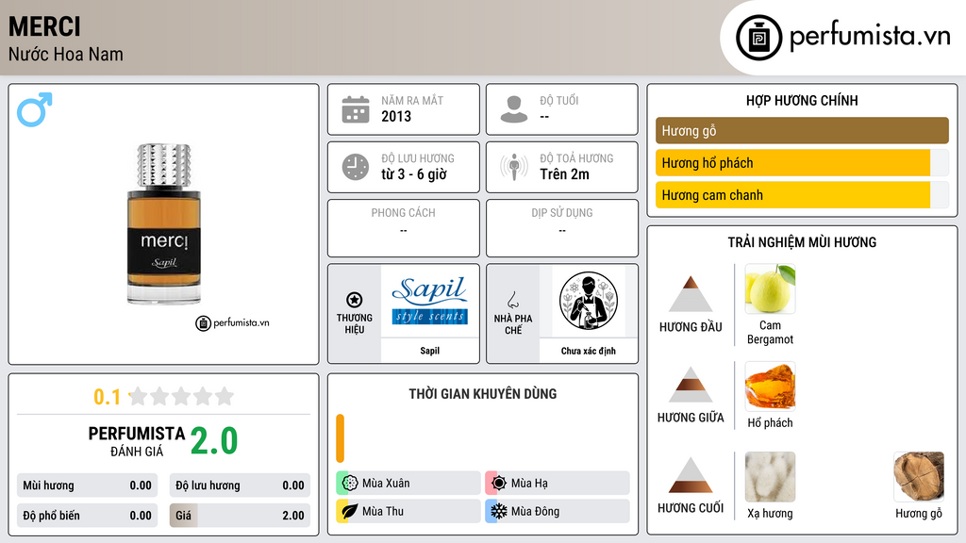Click the top note pyramid icon

point(691,294)
